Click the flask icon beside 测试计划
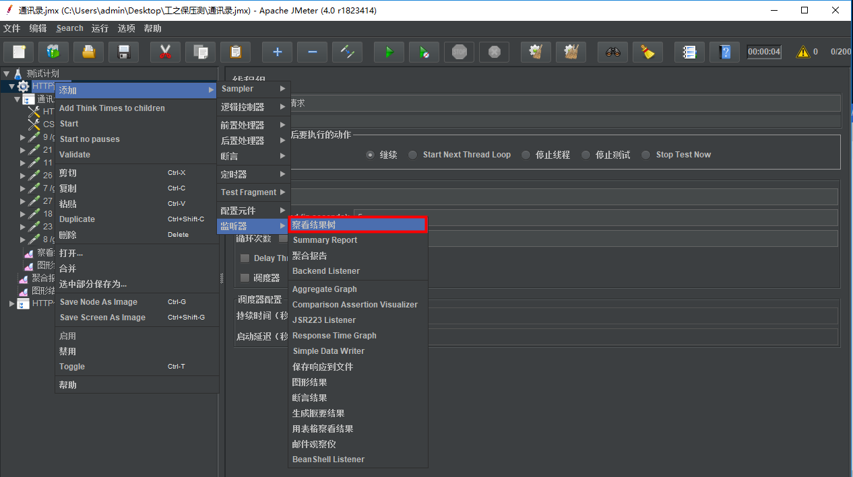The height and width of the screenshot is (477, 853). [x=18, y=73]
